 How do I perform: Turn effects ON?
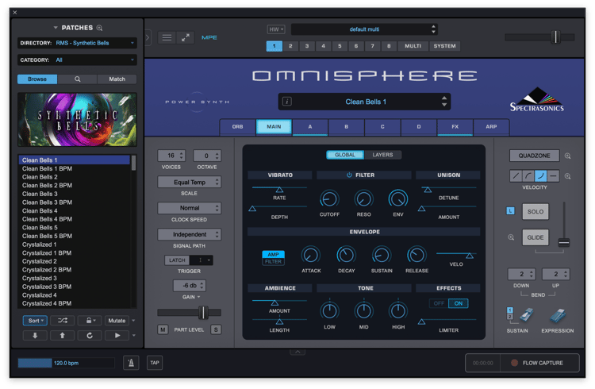click(459, 303)
